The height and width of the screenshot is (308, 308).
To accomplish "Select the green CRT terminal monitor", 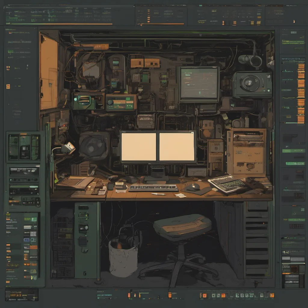I will (199, 84).
